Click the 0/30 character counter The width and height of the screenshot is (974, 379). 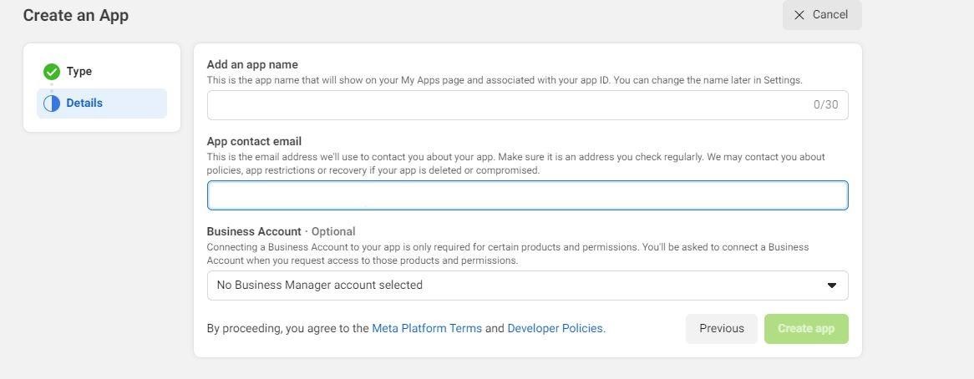pos(825,105)
